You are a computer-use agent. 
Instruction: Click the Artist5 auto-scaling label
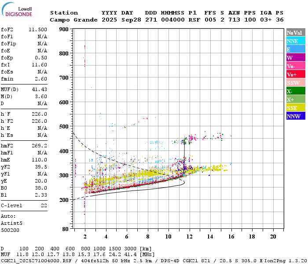[11, 224]
